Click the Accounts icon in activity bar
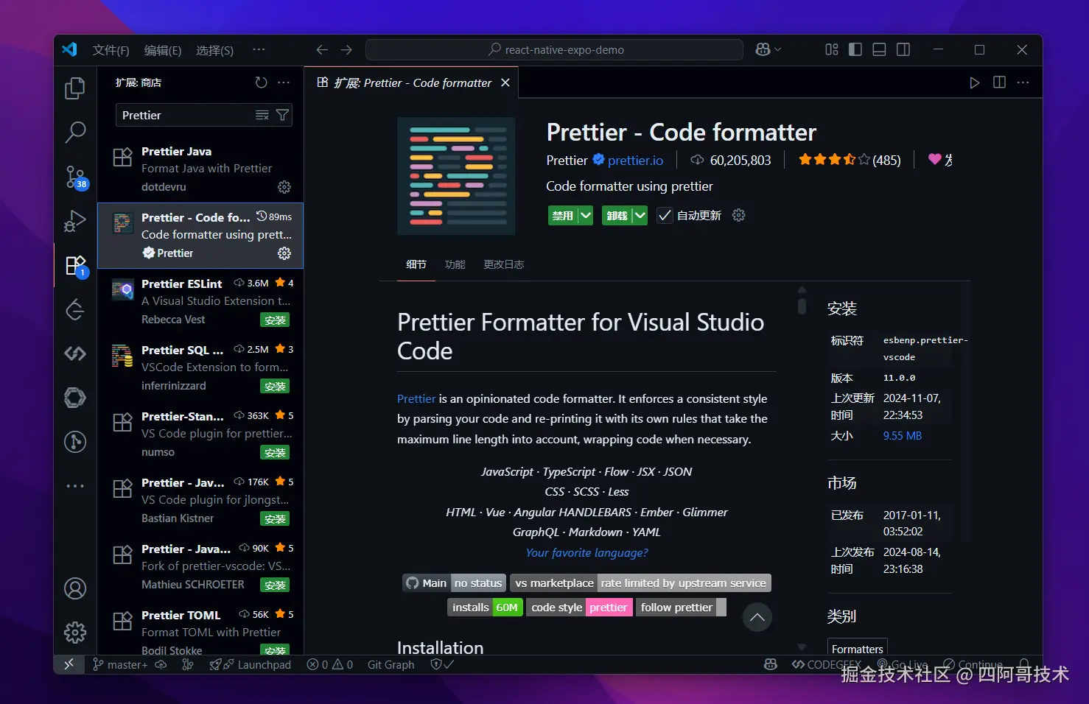The width and height of the screenshot is (1089, 704). click(75, 588)
